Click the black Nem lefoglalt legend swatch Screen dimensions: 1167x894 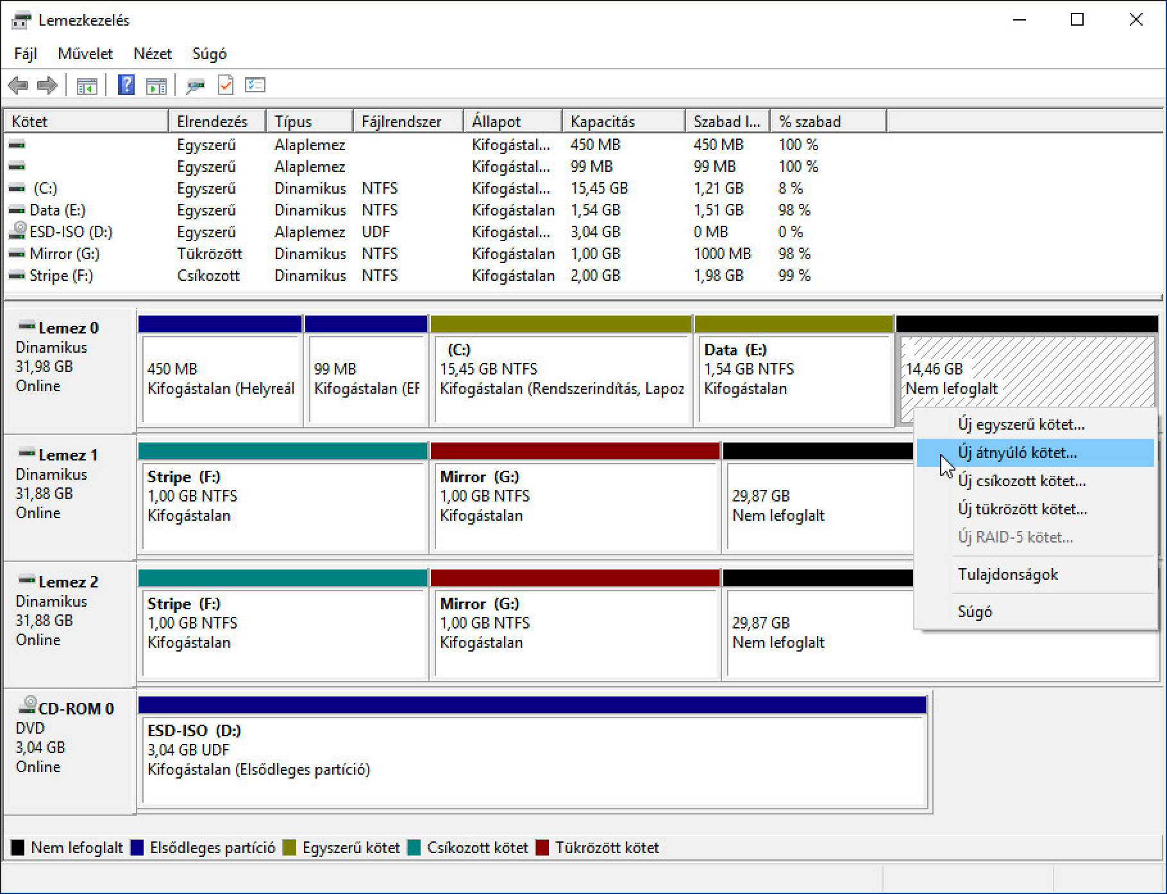tap(18, 848)
